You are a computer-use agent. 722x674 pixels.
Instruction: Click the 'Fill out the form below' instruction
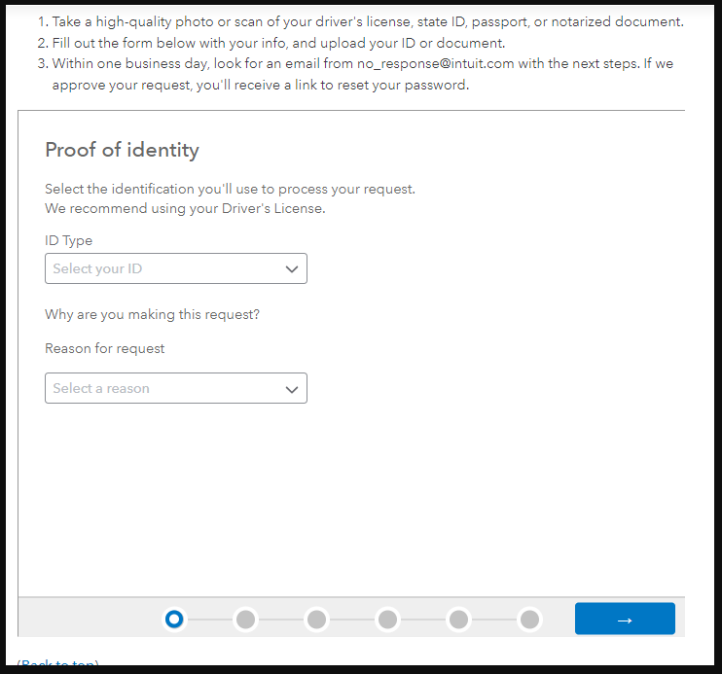pyautogui.click(x=278, y=43)
